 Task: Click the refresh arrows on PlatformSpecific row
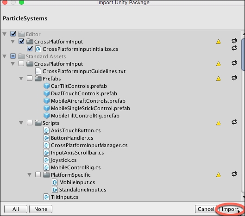pyautogui.click(x=234, y=174)
